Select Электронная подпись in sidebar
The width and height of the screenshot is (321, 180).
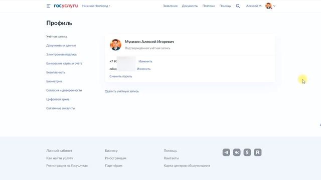pos(61,54)
